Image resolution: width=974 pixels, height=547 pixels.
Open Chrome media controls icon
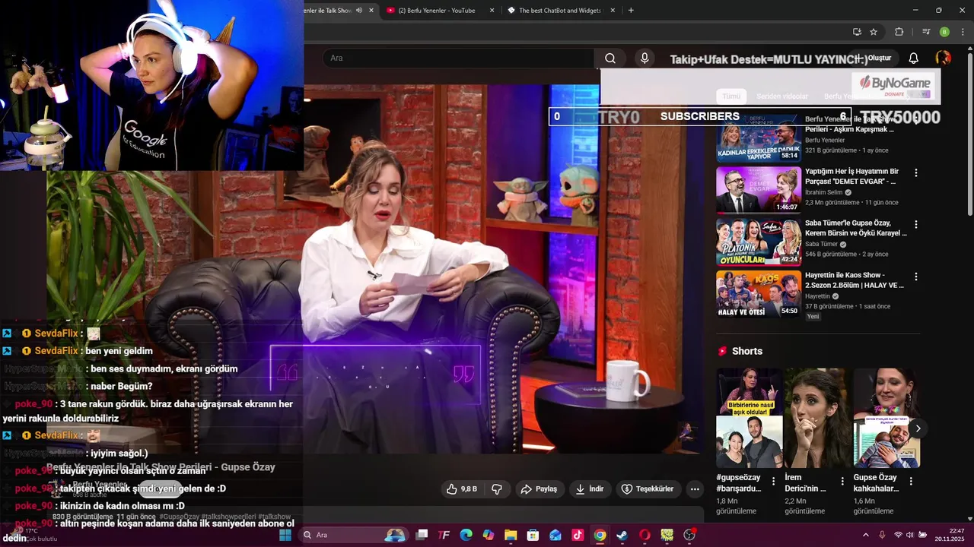coord(926,32)
